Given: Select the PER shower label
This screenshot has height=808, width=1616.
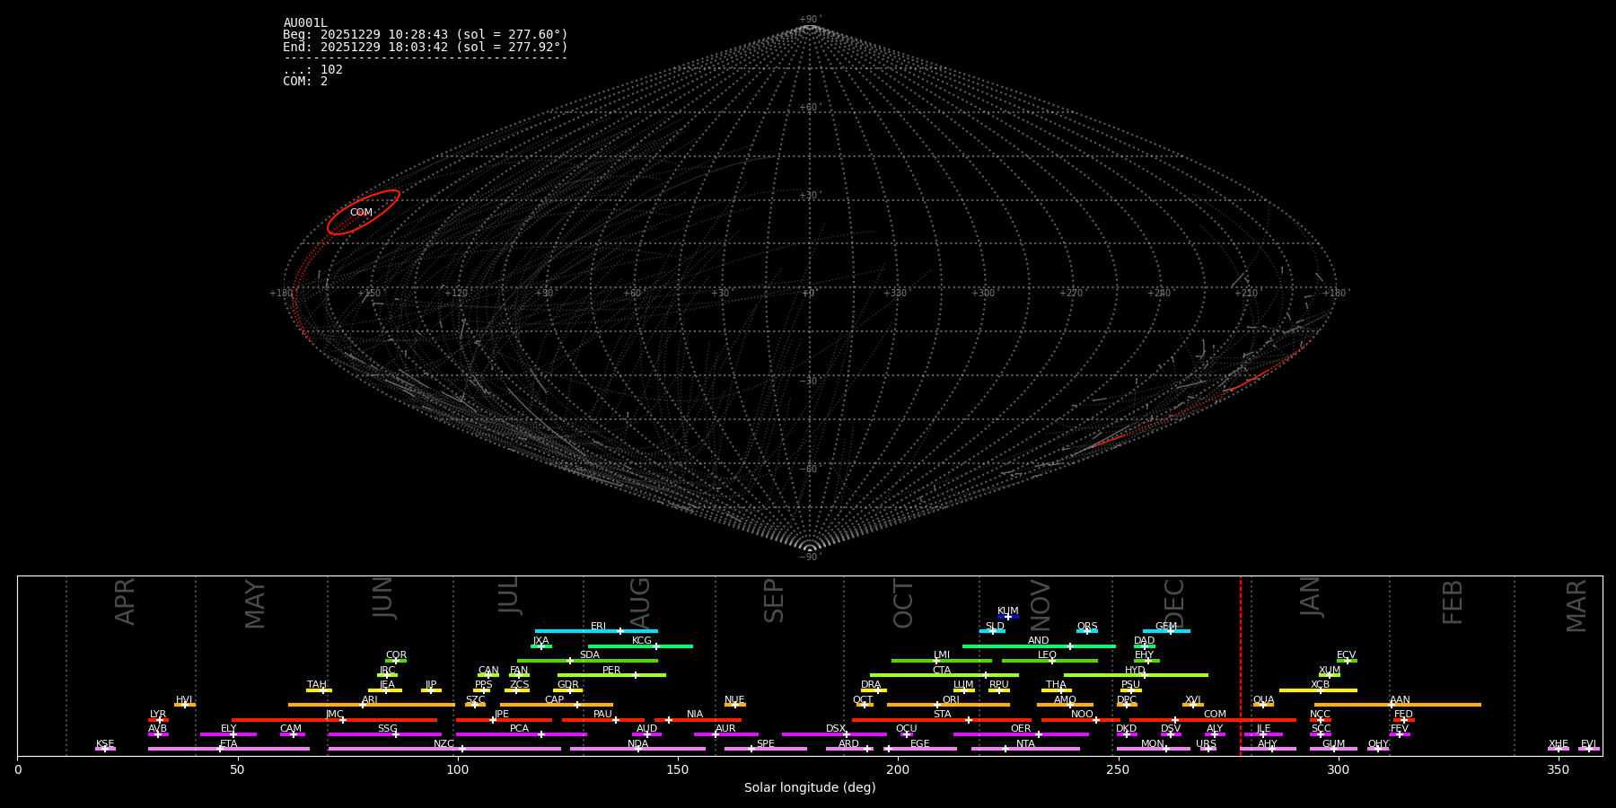Looking at the screenshot, I should 611,671.
